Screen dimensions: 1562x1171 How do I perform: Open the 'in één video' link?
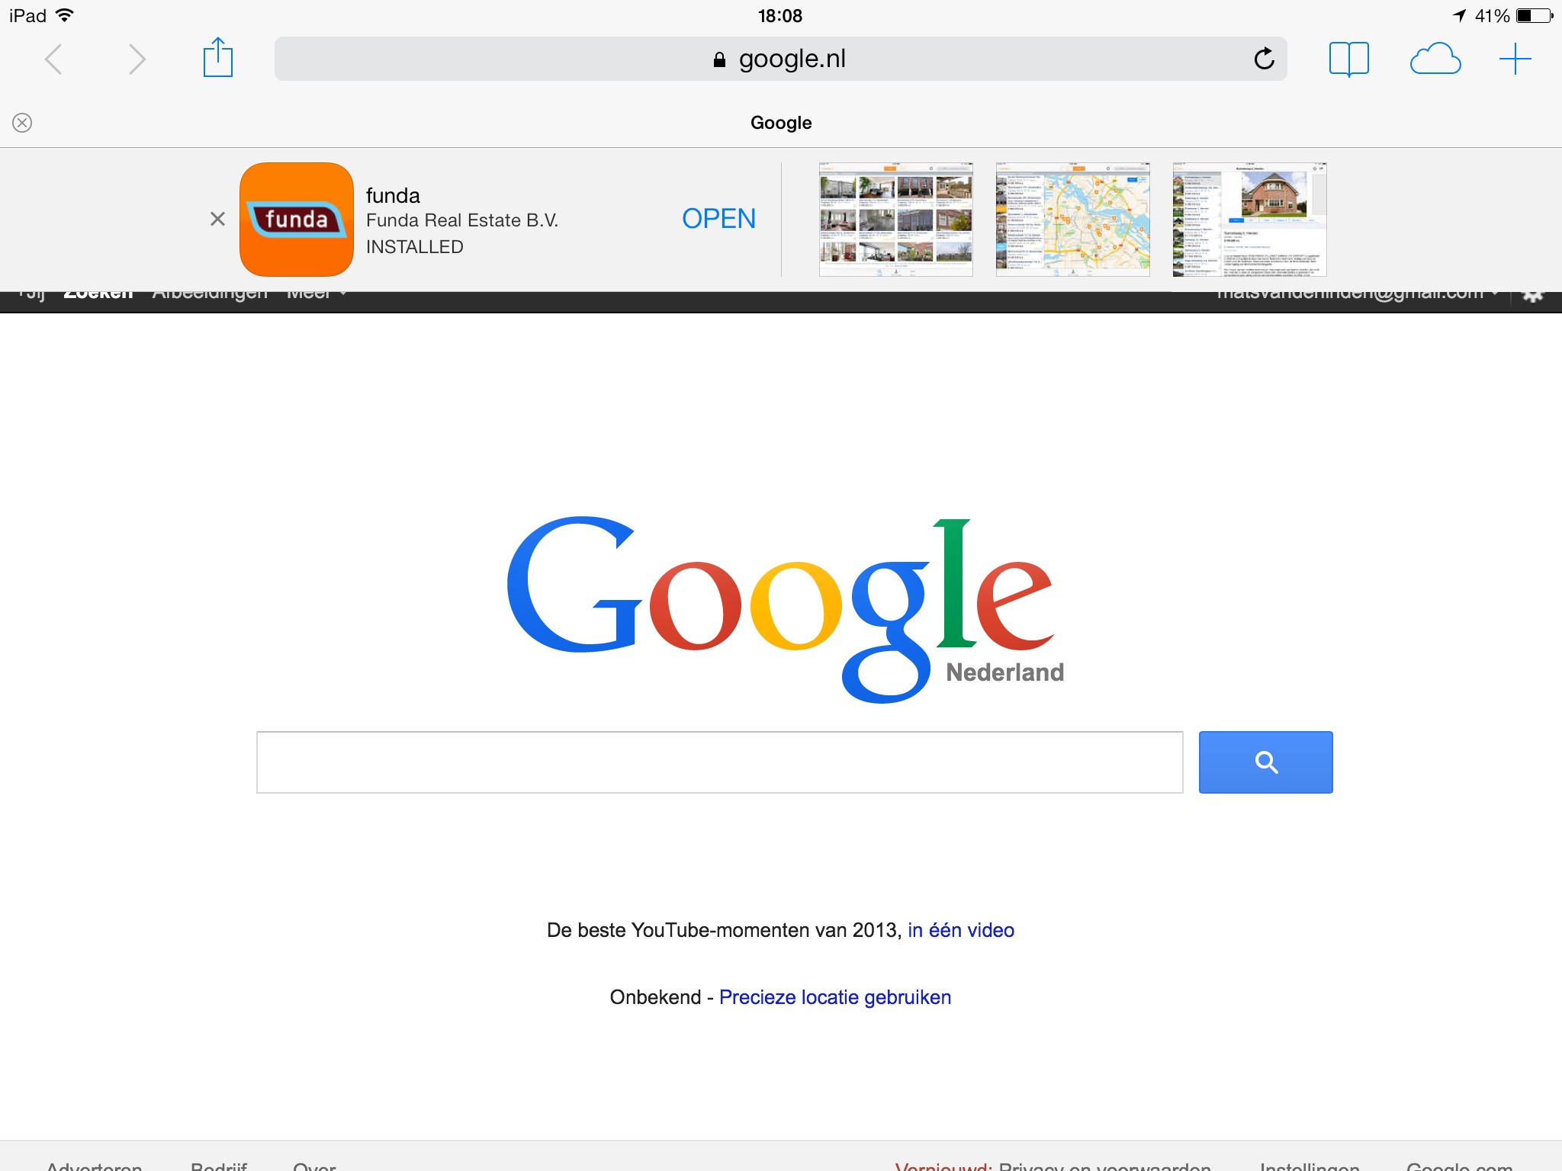click(961, 930)
